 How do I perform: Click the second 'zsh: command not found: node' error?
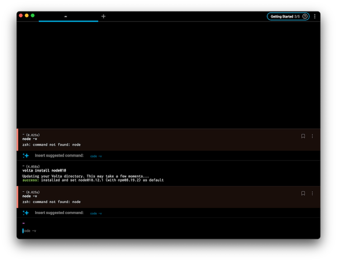(x=51, y=202)
